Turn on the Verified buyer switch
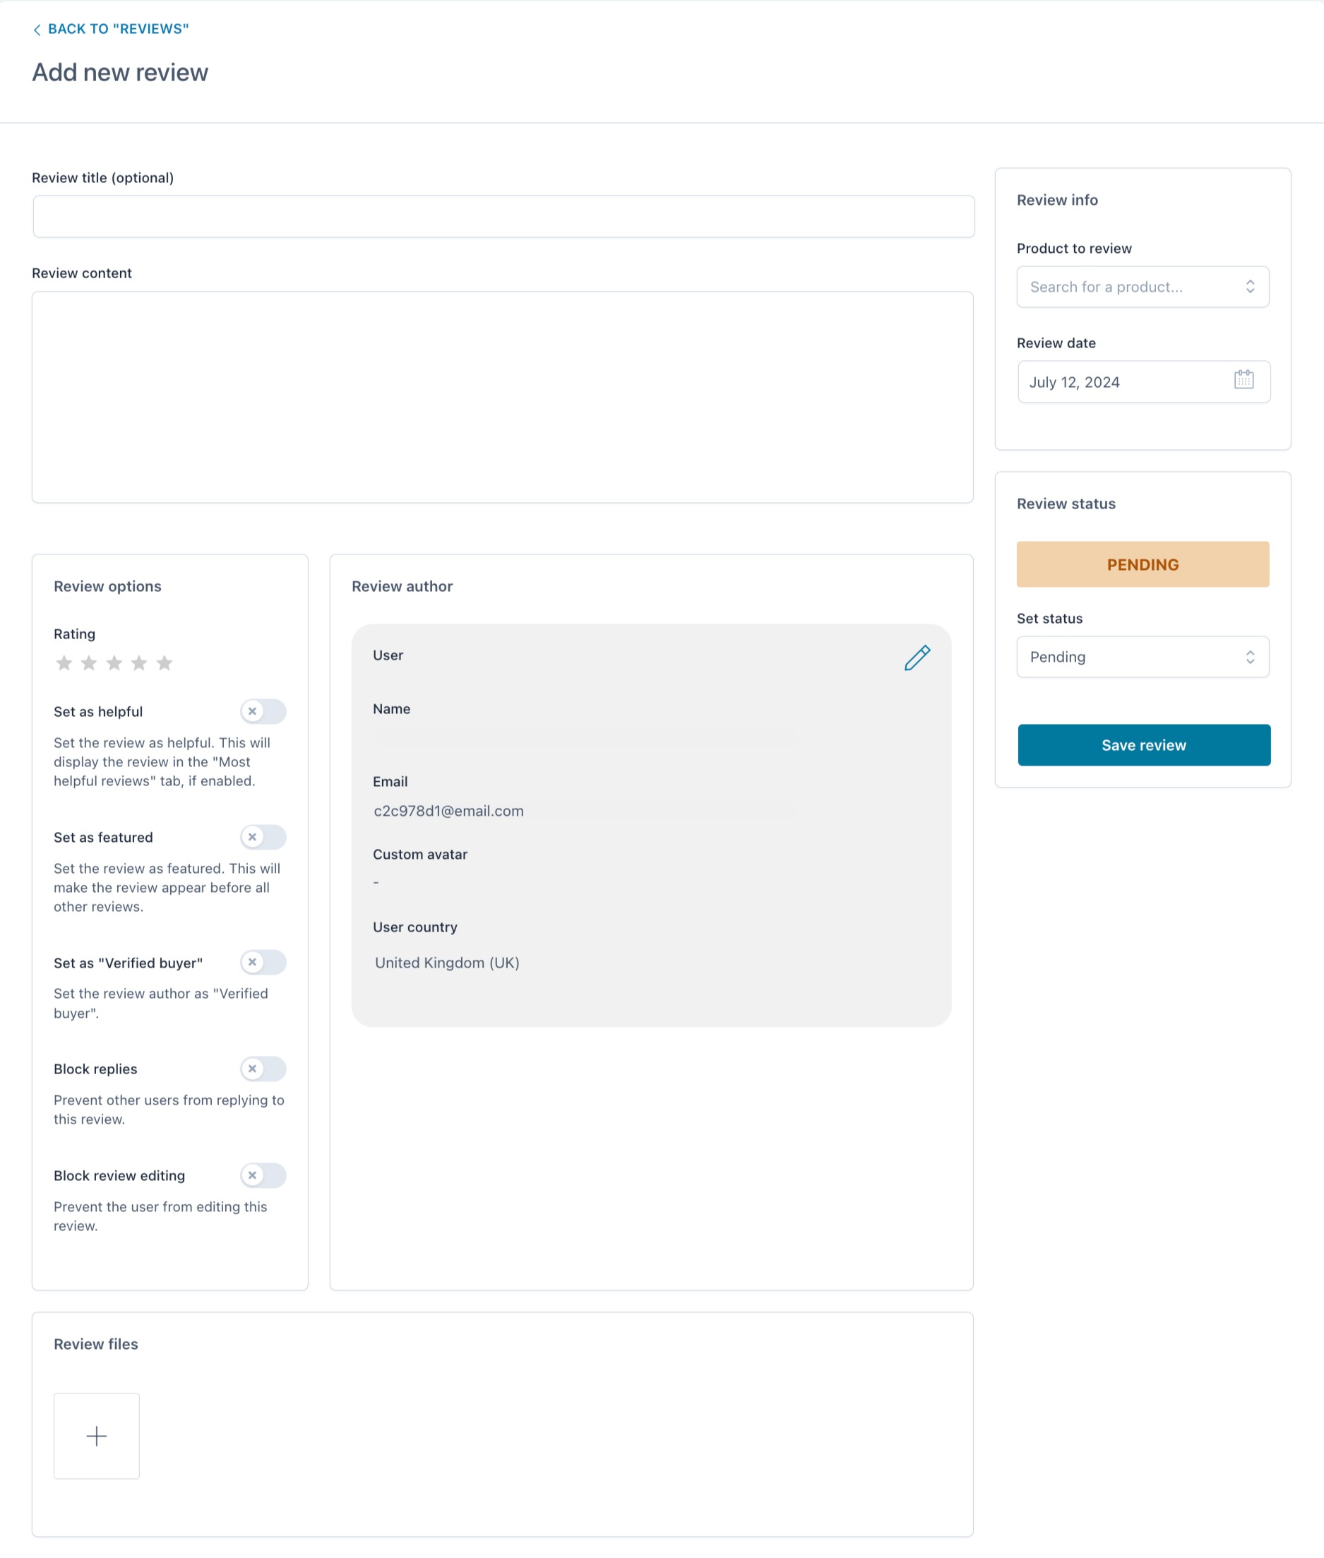Viewport: 1324px width, 1558px height. (x=263, y=962)
